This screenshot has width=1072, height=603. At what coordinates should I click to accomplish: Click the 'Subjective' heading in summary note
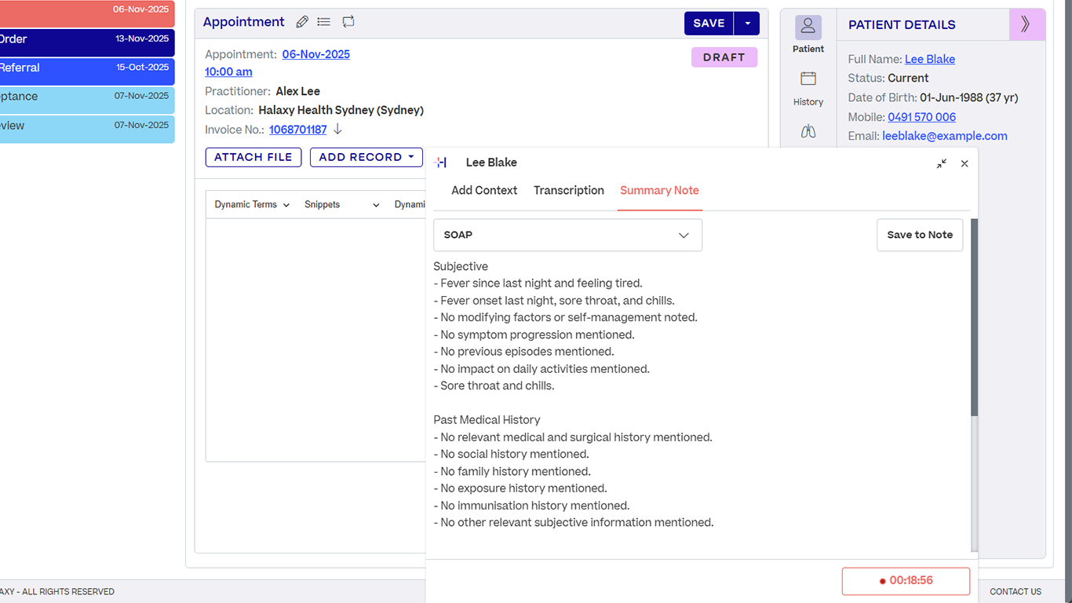(x=461, y=266)
